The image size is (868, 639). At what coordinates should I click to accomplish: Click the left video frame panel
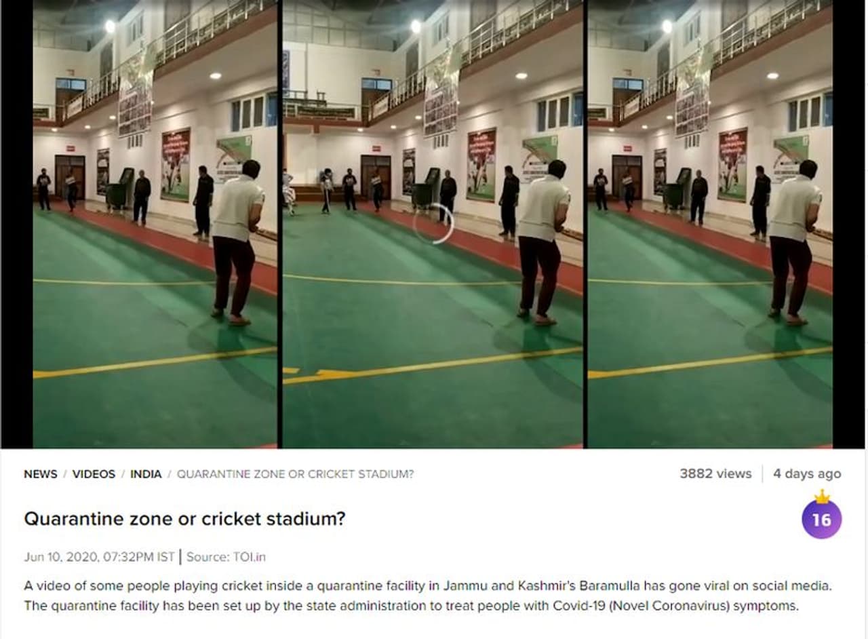point(155,224)
